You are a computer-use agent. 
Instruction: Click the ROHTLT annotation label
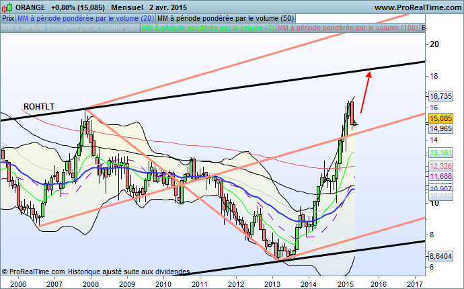pyautogui.click(x=39, y=106)
